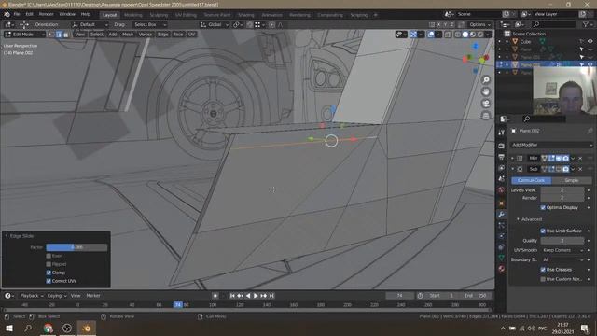This screenshot has height=336, width=597.
Task: Uncheck Clamp in Edge Slide panel
Action: pyautogui.click(x=49, y=273)
